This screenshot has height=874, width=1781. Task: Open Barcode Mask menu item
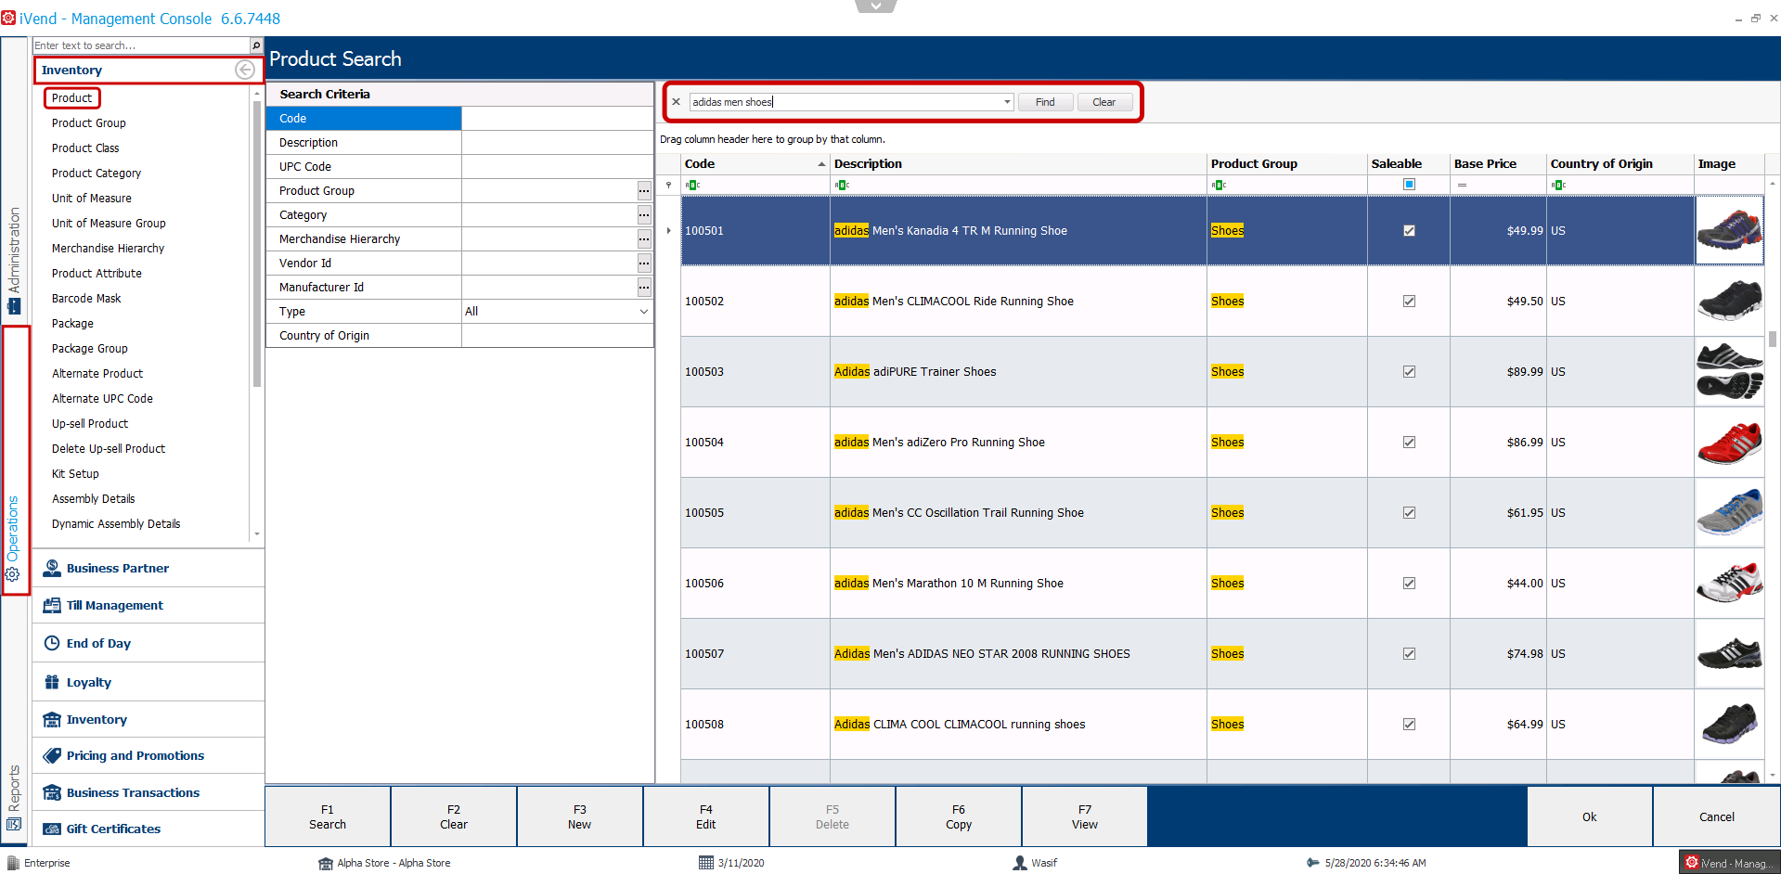(x=86, y=298)
